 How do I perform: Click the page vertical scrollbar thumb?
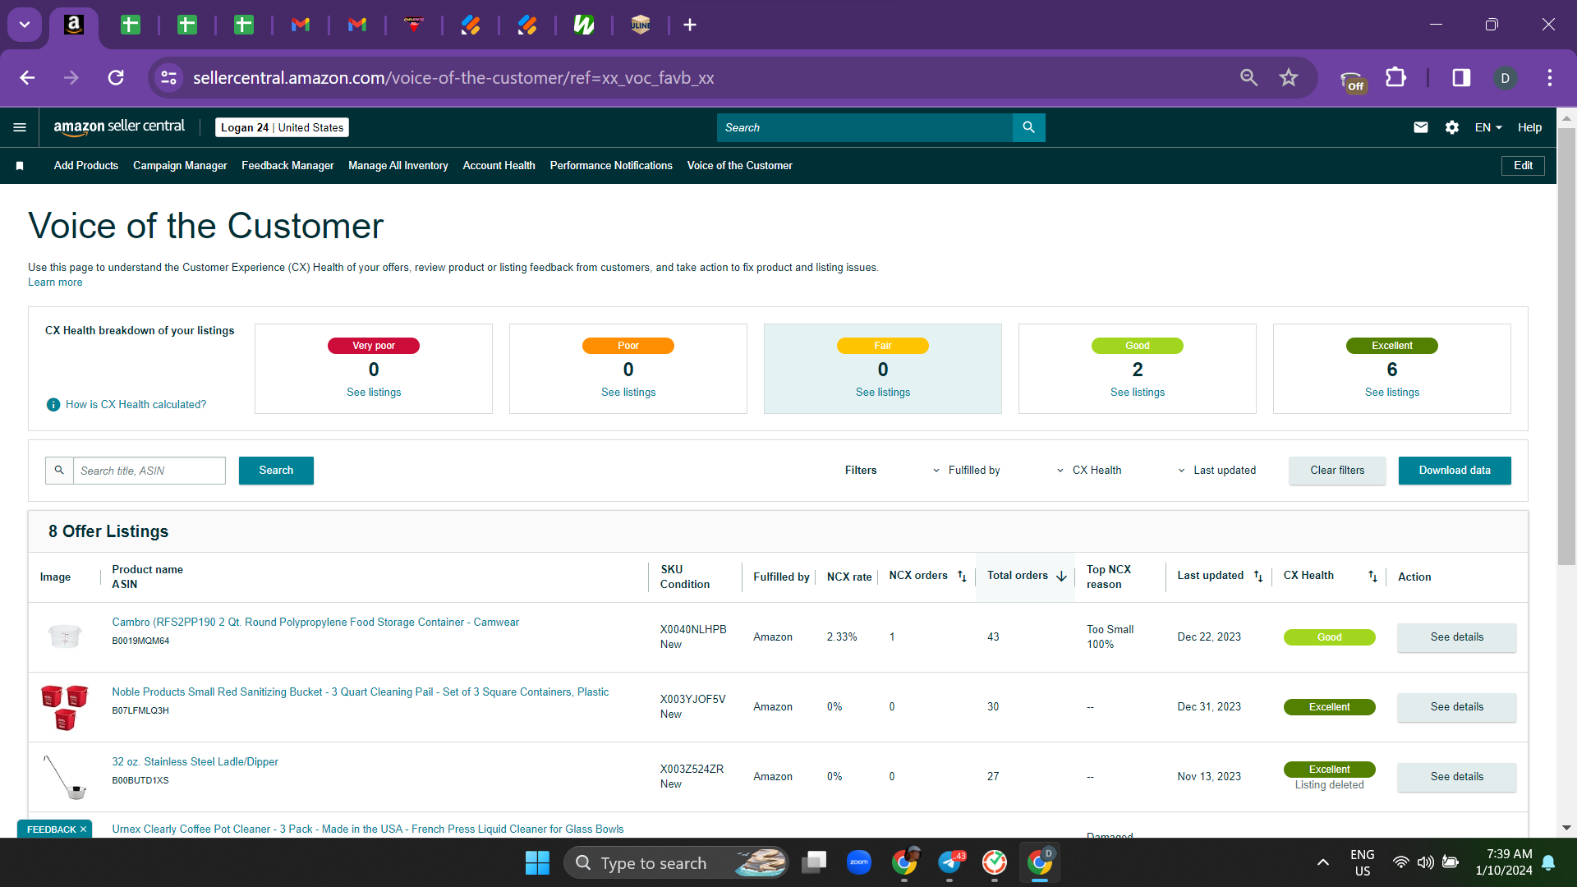(x=1566, y=345)
